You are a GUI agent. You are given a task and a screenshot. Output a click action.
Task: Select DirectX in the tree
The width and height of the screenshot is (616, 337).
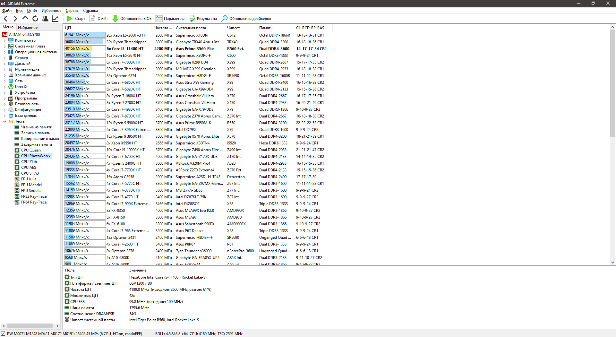[21, 87]
